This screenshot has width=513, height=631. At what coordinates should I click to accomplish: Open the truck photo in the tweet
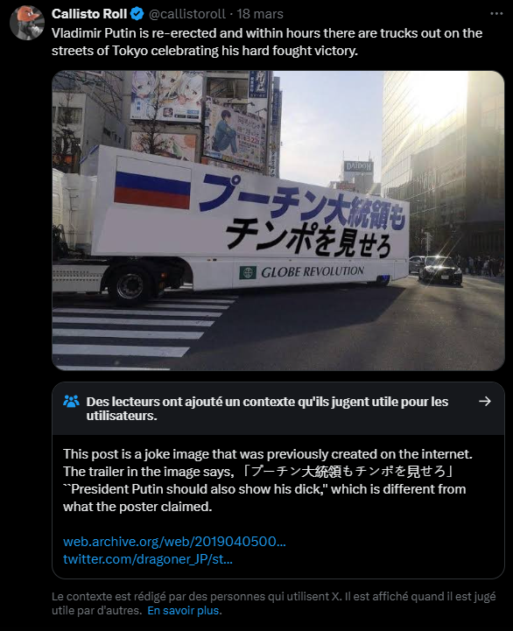coord(278,221)
